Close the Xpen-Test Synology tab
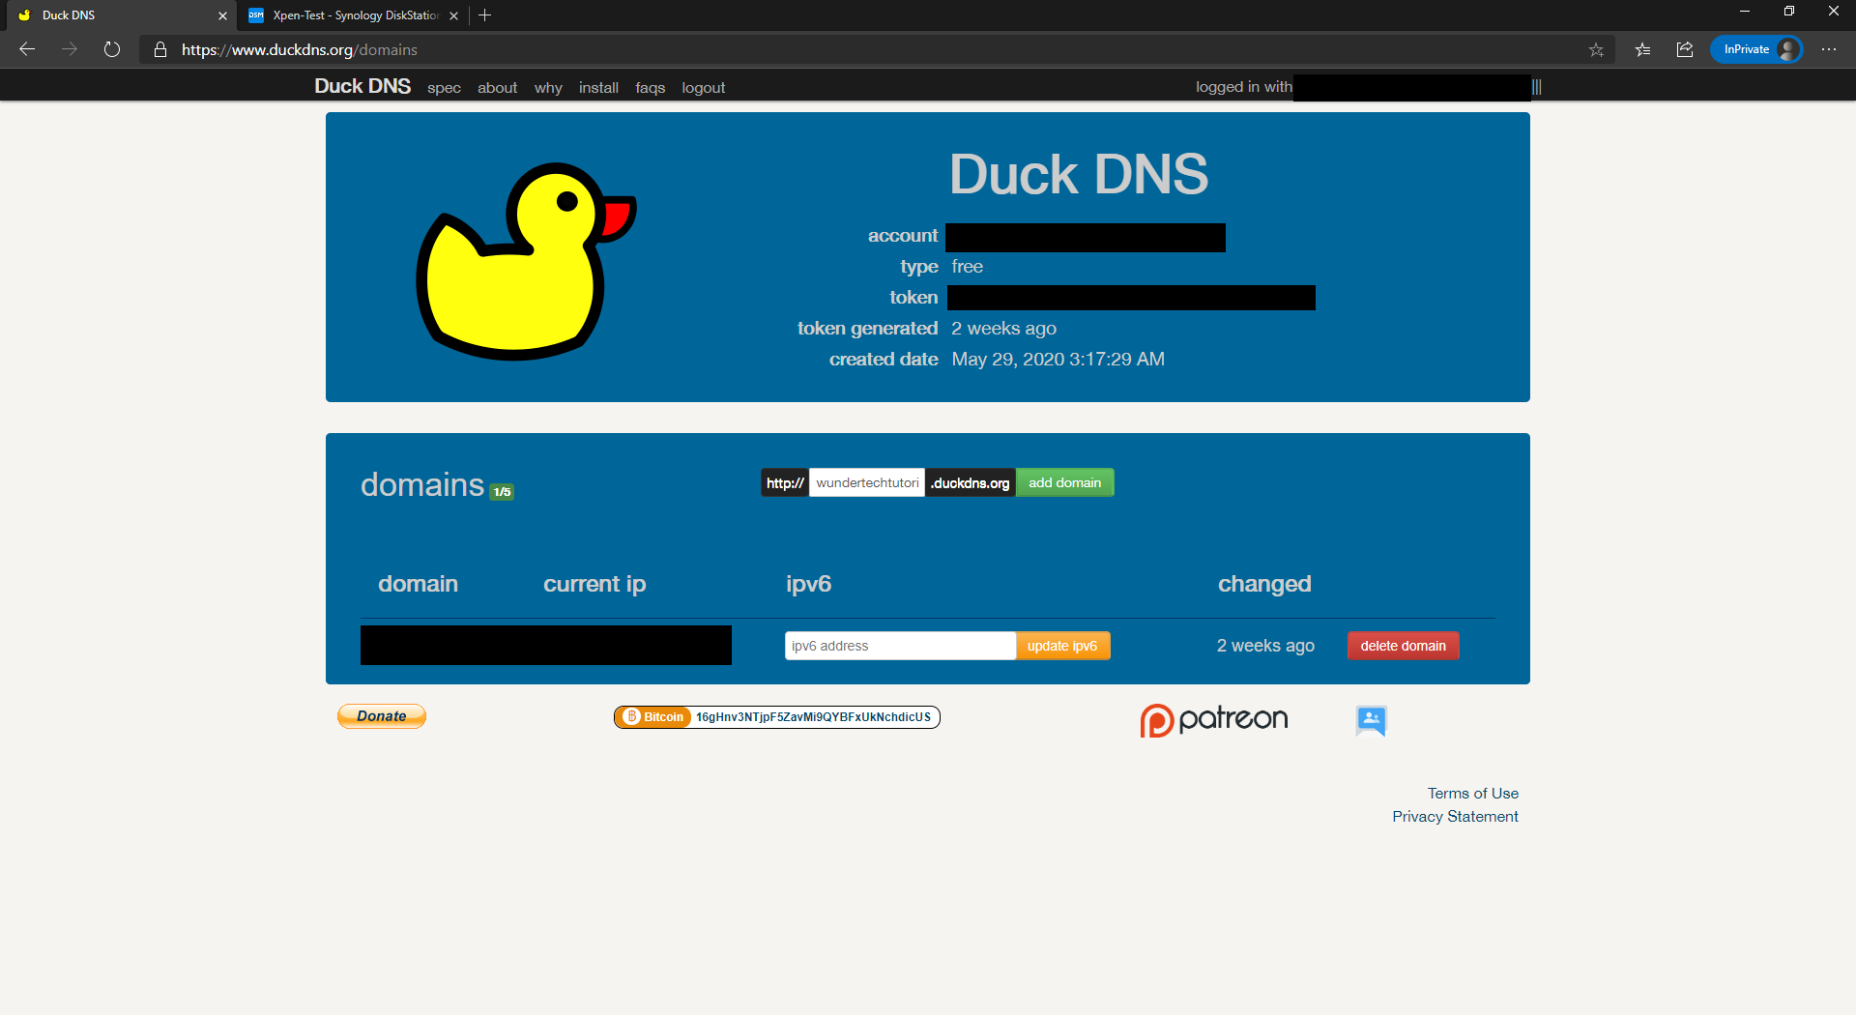1856x1015 pixels. [453, 15]
